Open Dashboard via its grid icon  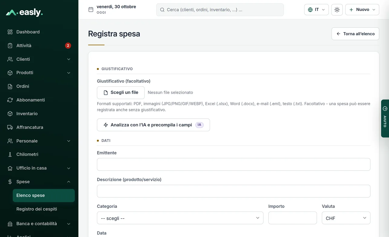10,32
